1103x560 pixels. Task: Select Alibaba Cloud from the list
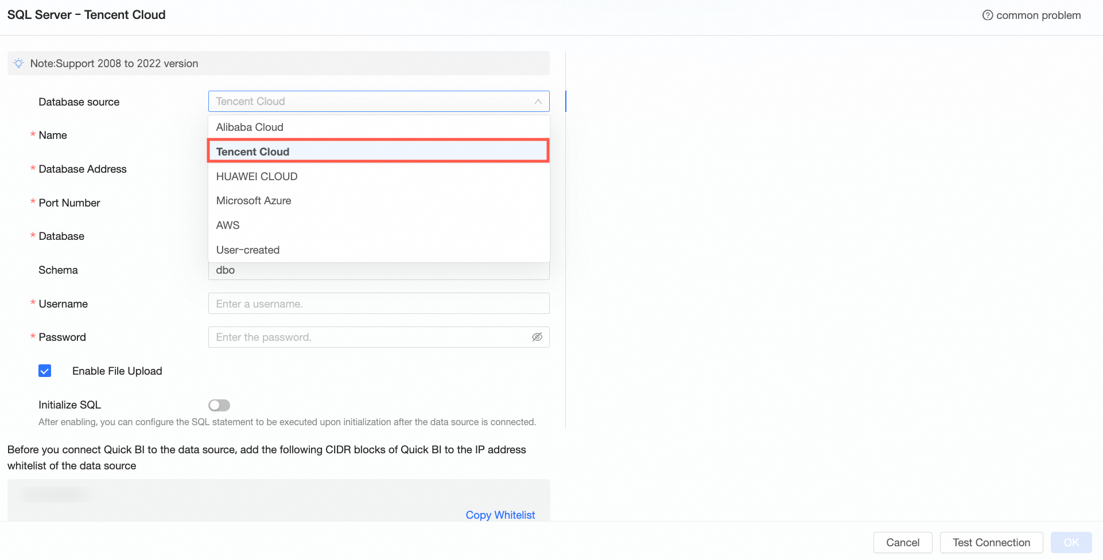[x=379, y=127]
